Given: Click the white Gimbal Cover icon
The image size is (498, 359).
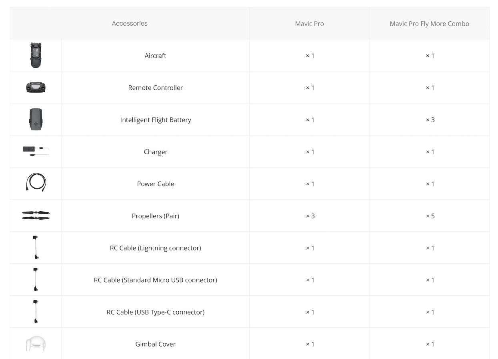Looking at the screenshot, I should point(36,344).
